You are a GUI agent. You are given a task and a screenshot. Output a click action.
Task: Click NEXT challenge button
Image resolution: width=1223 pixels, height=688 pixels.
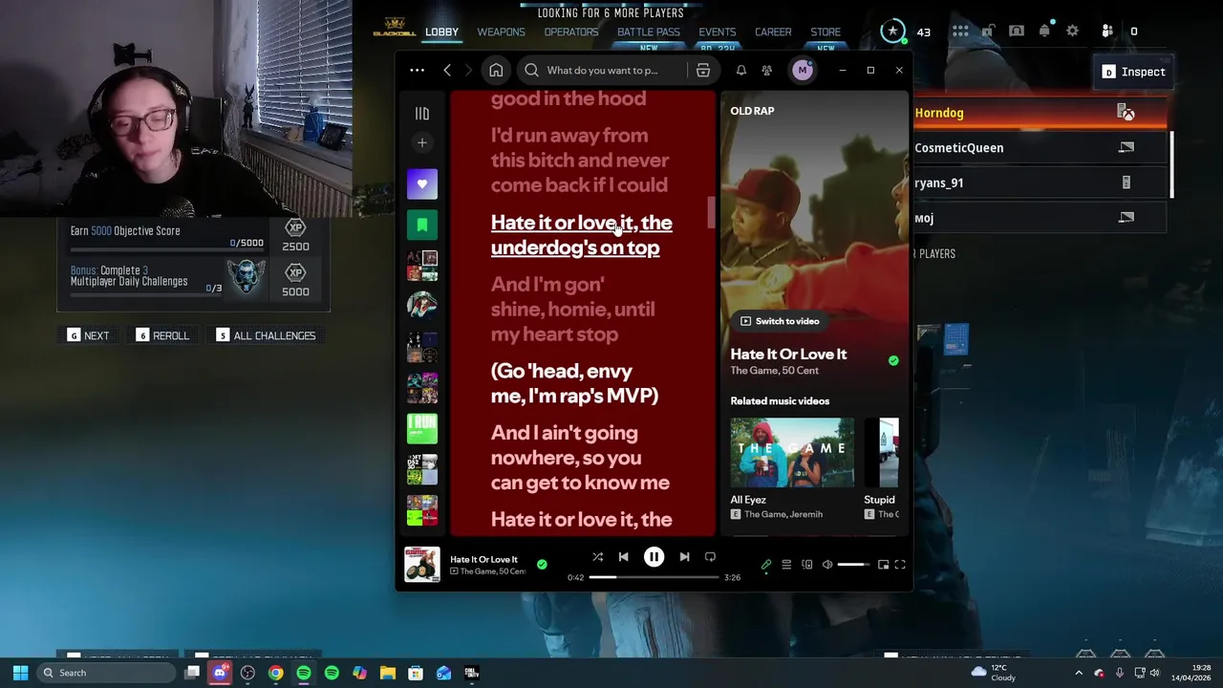[x=88, y=335]
